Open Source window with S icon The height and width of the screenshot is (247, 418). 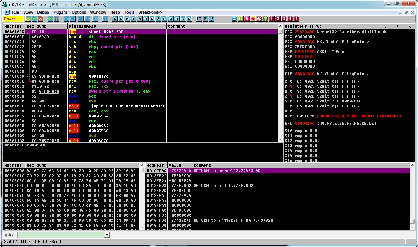(x=189, y=19)
